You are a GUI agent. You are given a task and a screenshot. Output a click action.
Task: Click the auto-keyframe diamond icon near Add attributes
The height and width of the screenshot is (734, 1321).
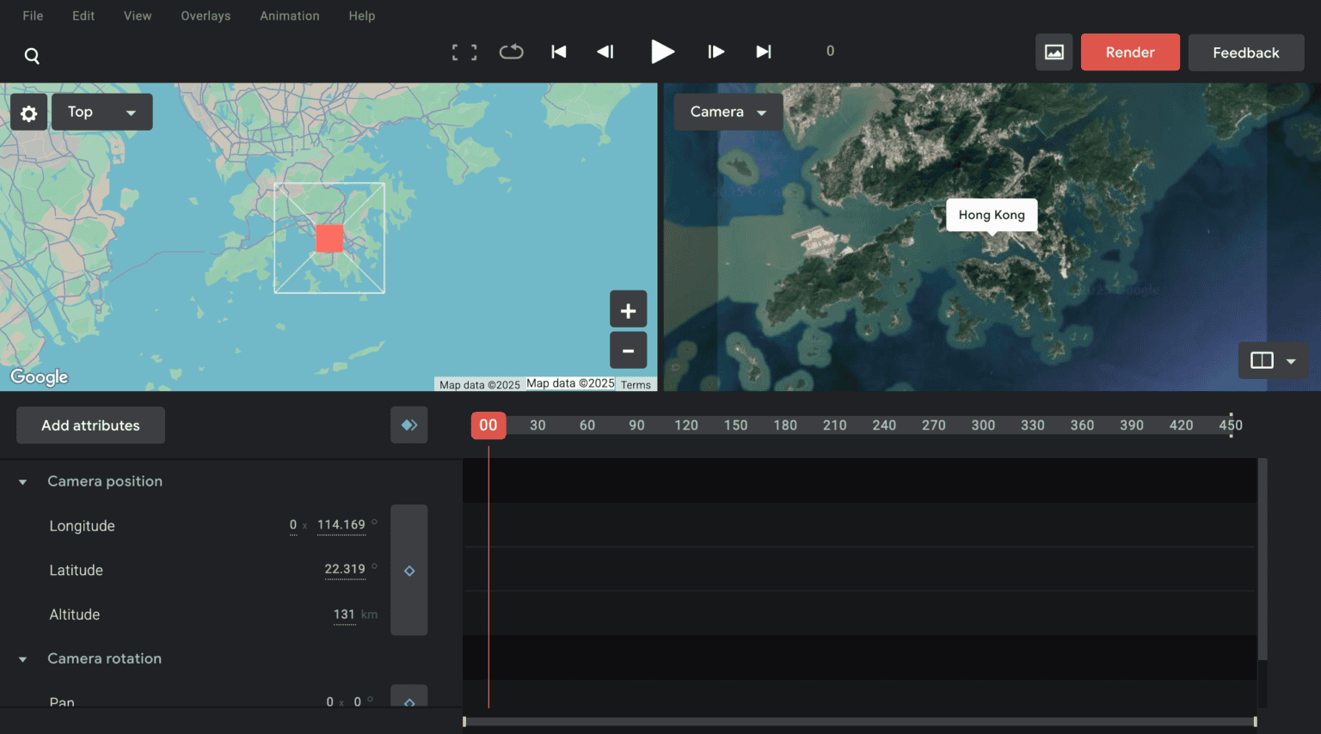tap(409, 425)
